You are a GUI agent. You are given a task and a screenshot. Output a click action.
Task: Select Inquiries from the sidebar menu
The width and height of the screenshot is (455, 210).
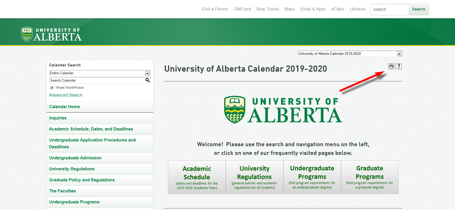pyautogui.click(x=58, y=118)
